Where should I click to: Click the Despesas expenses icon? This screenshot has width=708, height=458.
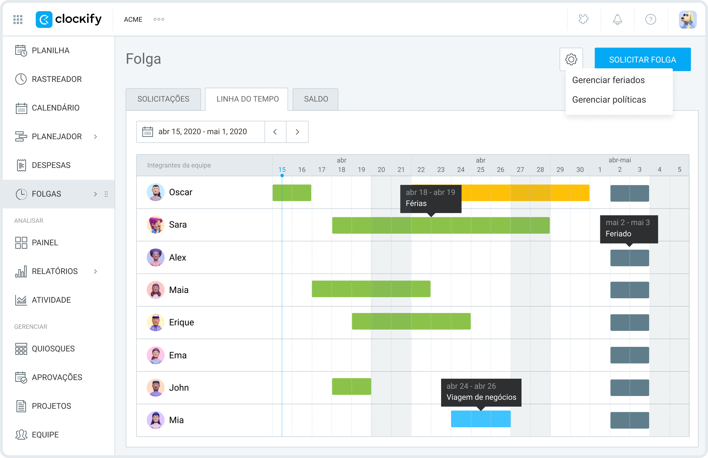point(21,165)
